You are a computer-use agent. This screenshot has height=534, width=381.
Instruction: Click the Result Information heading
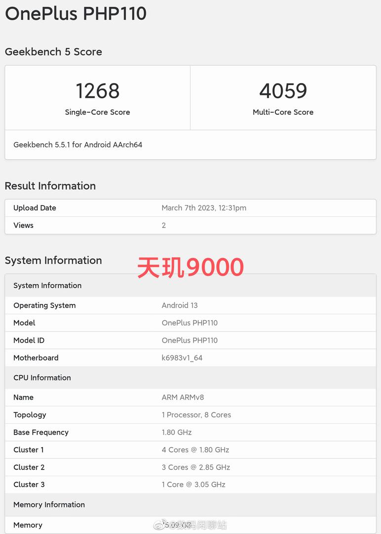click(50, 186)
